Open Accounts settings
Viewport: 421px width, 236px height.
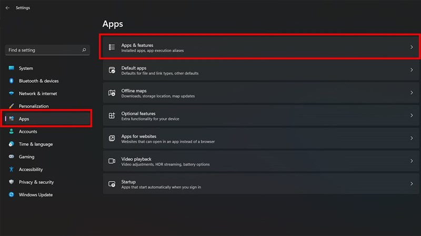[x=47, y=132]
